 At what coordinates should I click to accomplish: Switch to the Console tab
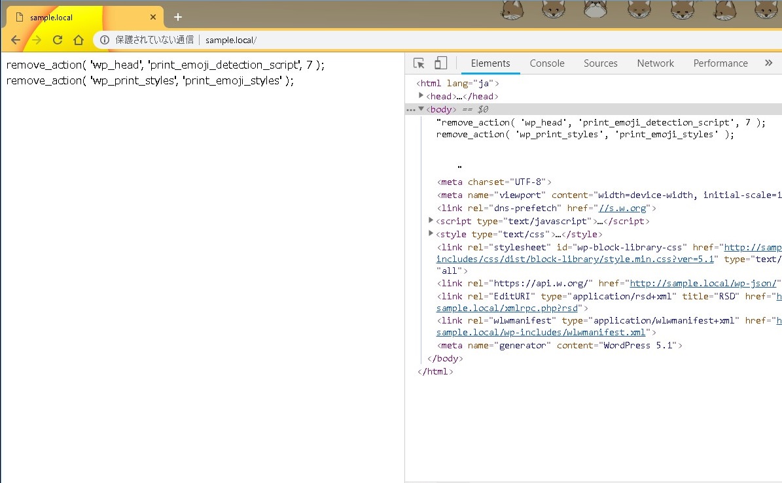coord(547,63)
